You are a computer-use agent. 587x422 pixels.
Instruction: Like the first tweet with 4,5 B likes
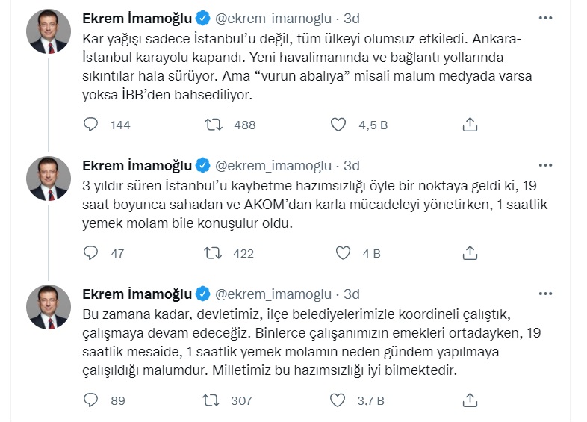[x=339, y=125]
